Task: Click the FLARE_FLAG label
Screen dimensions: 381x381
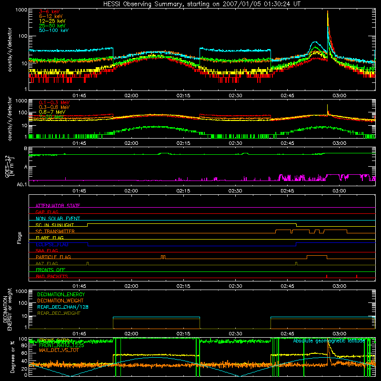Action: pyautogui.click(x=50, y=238)
